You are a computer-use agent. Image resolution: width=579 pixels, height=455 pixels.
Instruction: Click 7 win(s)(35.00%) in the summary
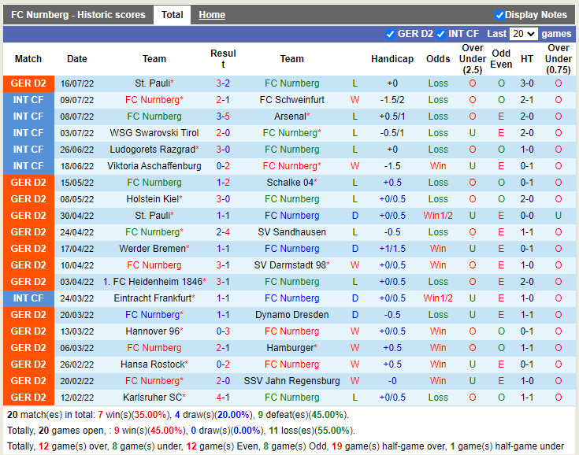pos(132,415)
